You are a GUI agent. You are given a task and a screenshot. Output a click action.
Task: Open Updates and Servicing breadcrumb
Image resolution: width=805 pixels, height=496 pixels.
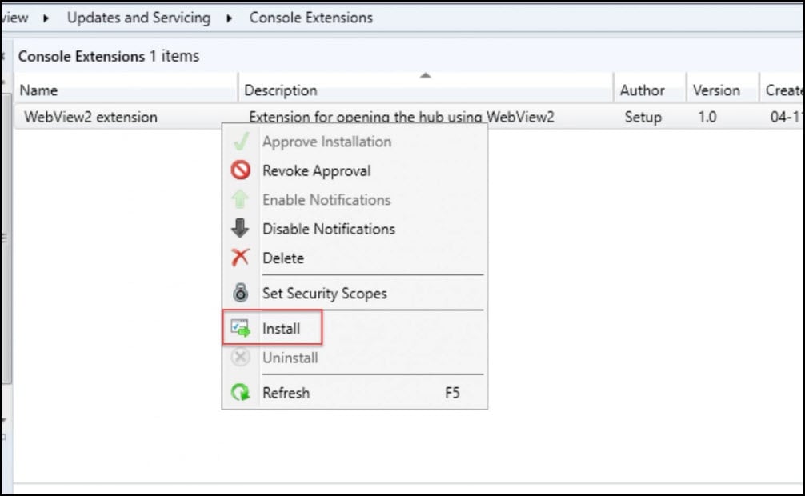tap(138, 18)
